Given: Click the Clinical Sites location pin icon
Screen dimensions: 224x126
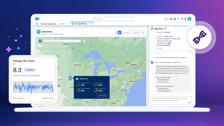Looking at the screenshot, I should 39,32.
